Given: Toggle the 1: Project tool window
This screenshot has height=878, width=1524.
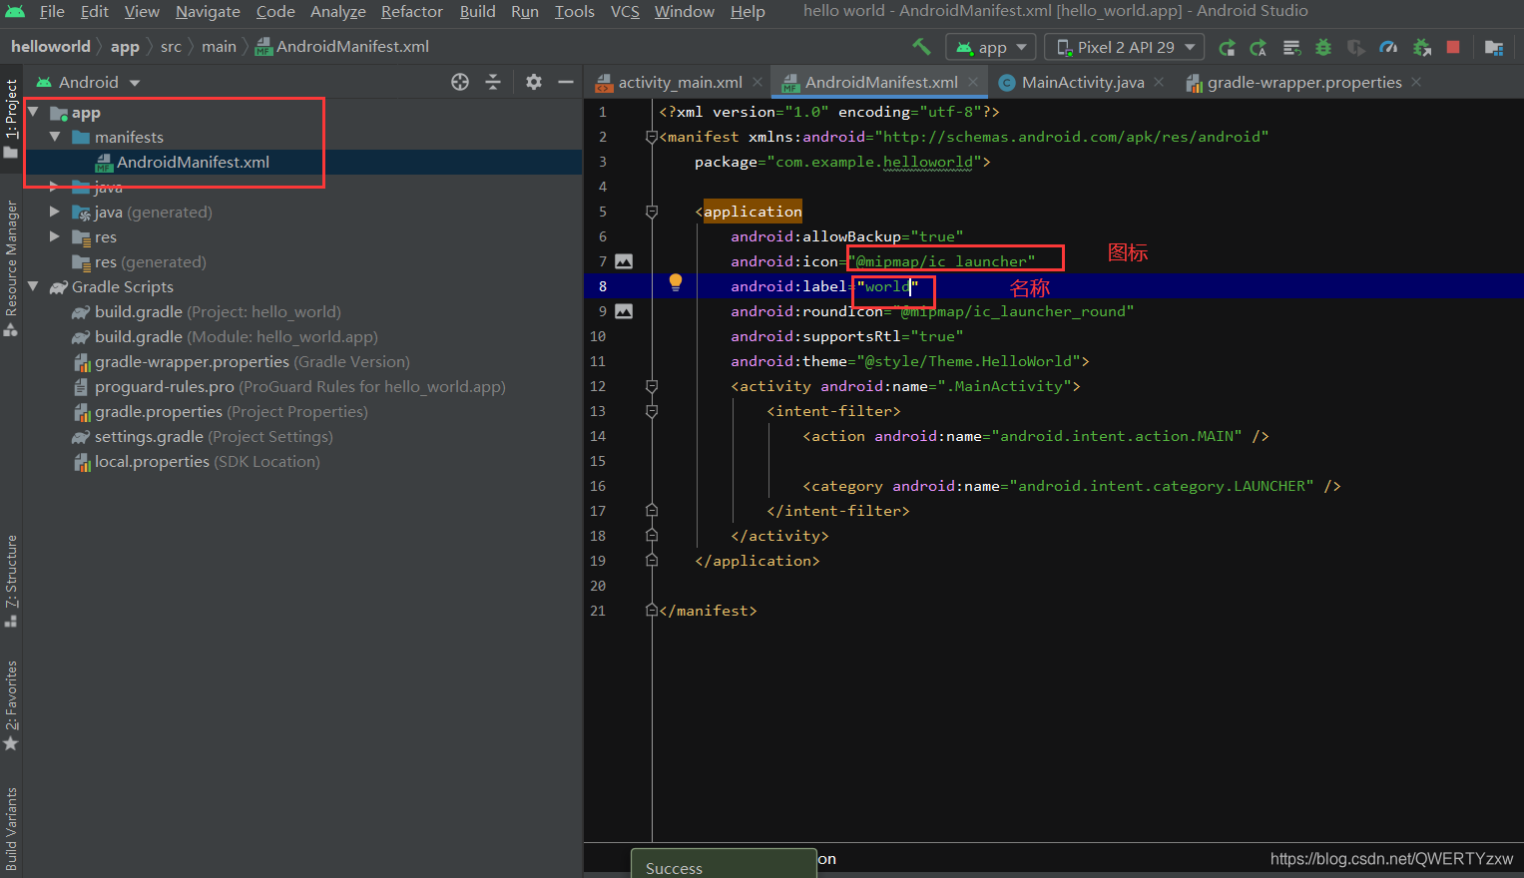Looking at the screenshot, I should point(11,118).
